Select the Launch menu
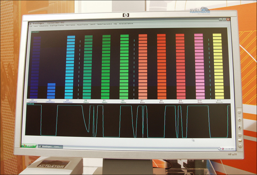257x175 pixels. pos(93,24)
